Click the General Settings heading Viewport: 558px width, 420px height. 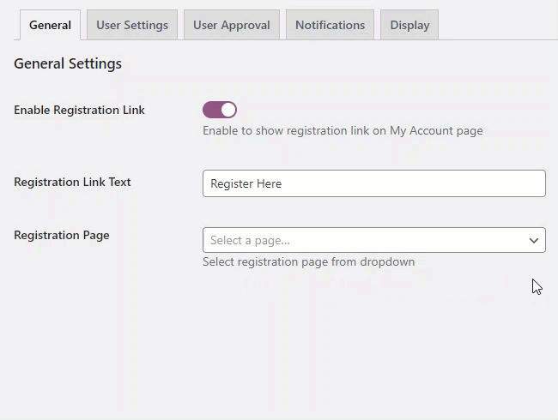[x=68, y=63]
